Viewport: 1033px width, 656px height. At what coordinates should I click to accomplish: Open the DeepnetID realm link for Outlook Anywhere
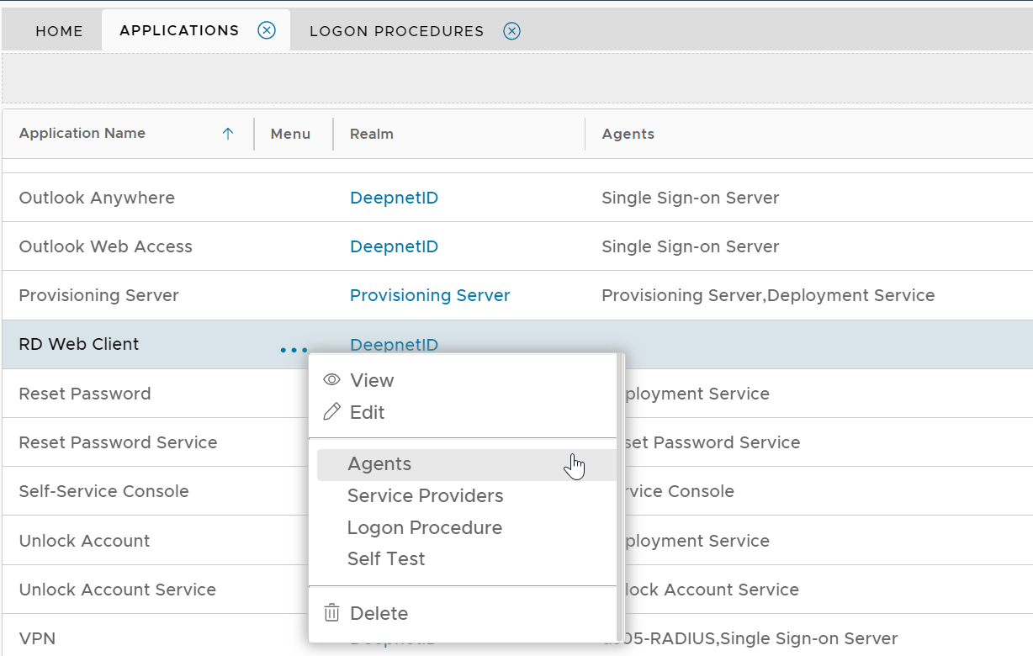394,198
